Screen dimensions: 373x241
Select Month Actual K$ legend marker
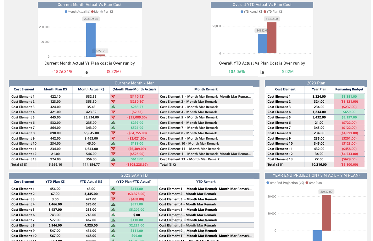(x=66, y=11)
